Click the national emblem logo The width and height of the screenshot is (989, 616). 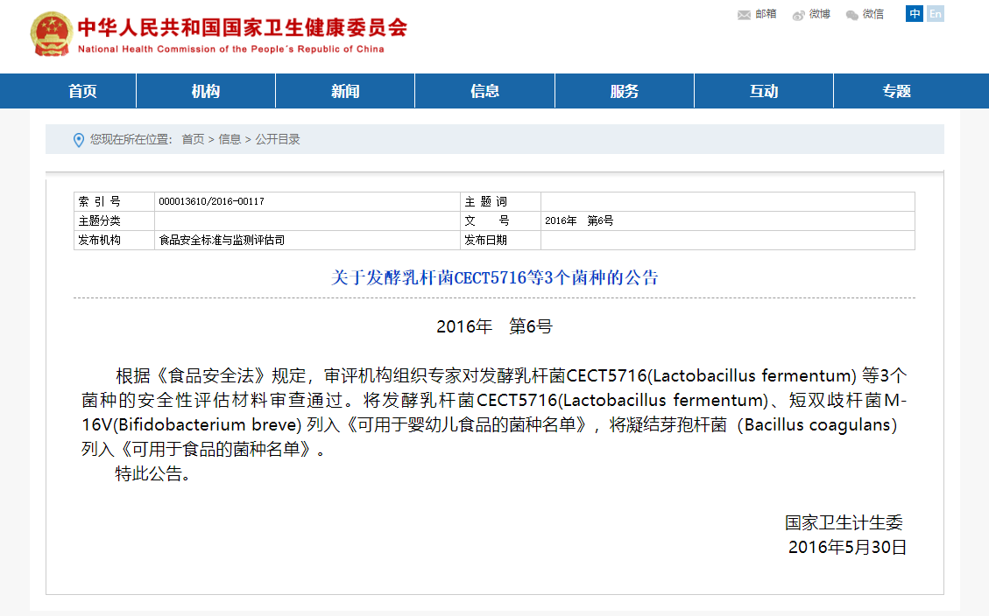(x=52, y=35)
